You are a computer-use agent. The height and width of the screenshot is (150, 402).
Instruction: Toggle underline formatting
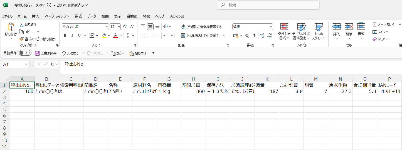tap(79, 36)
